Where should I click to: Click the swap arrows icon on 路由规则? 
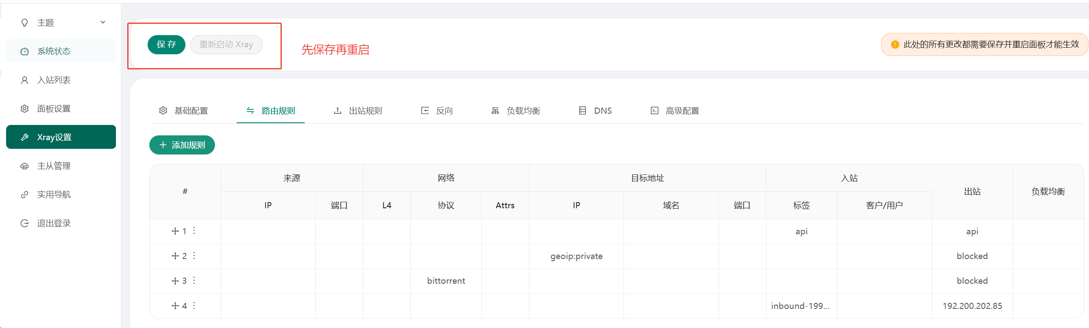point(250,111)
